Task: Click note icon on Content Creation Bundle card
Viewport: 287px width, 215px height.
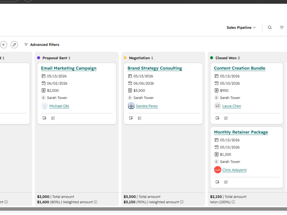Action: click(x=218, y=118)
